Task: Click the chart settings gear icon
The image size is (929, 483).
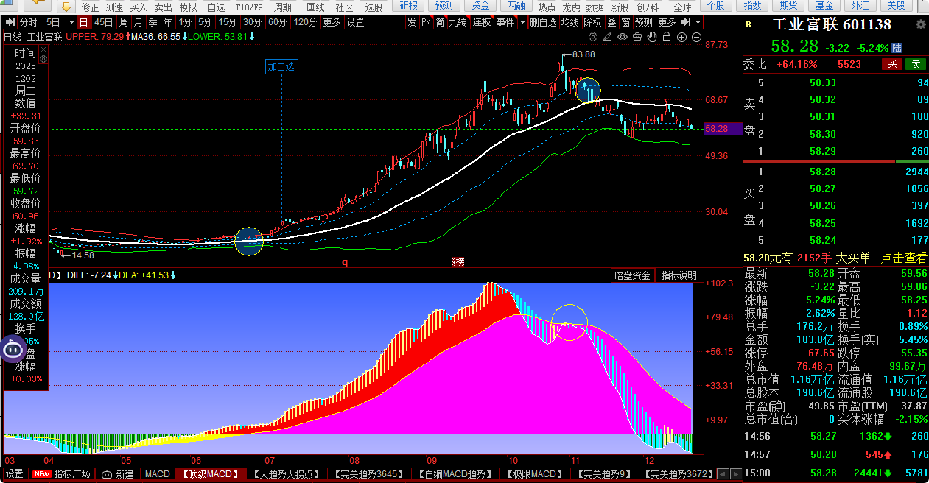Action: click(593, 37)
